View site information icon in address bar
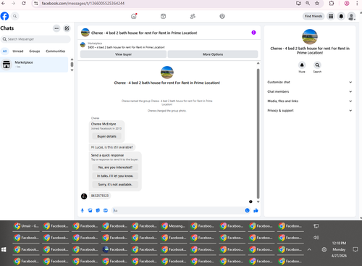362x266 pixels. (x=36, y=4)
